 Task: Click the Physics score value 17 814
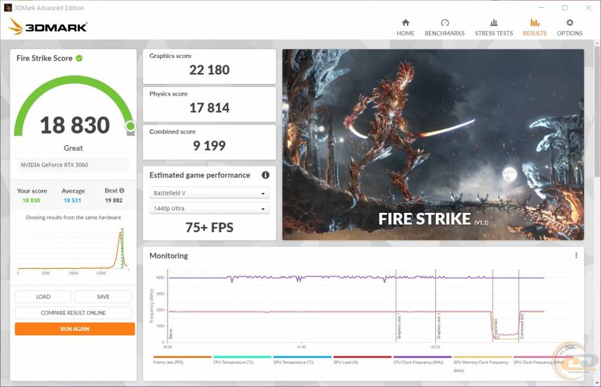(210, 108)
